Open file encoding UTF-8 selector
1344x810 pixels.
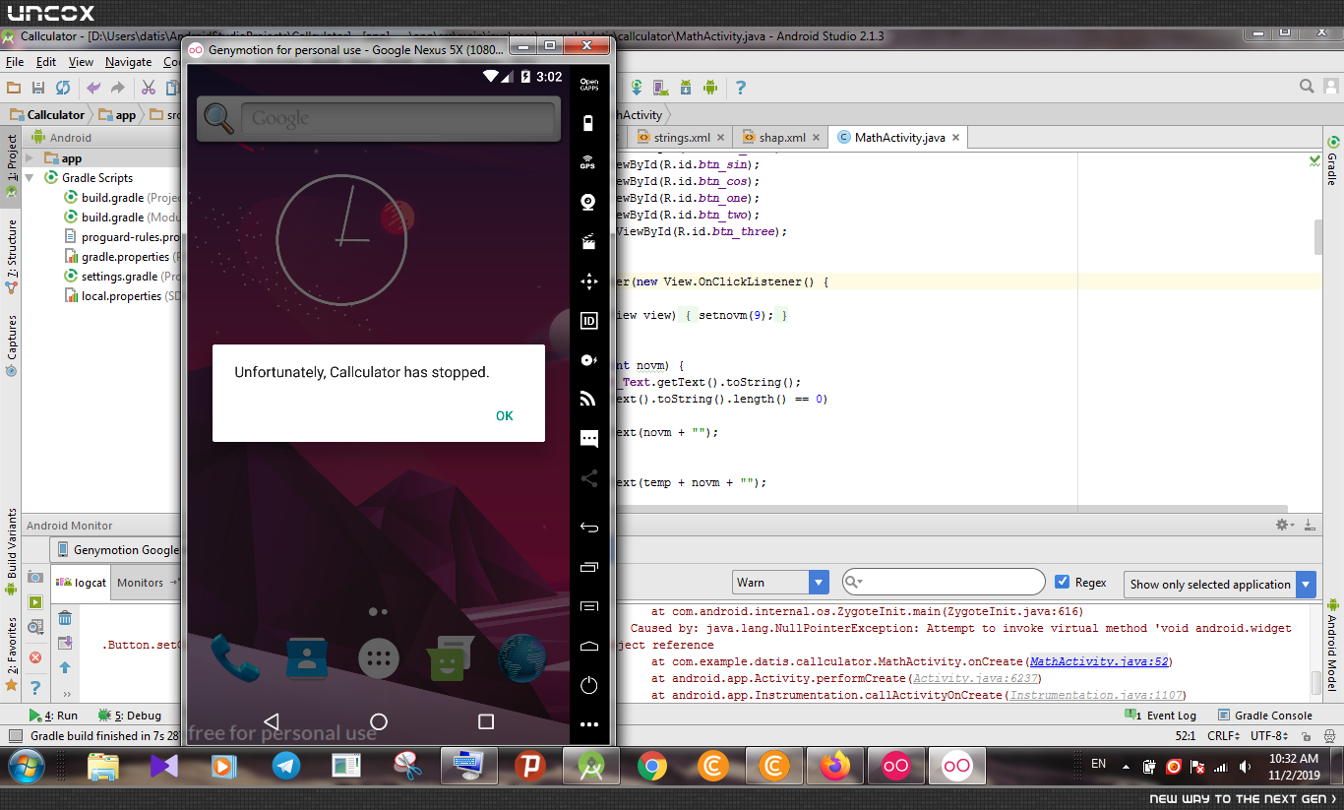1269,736
